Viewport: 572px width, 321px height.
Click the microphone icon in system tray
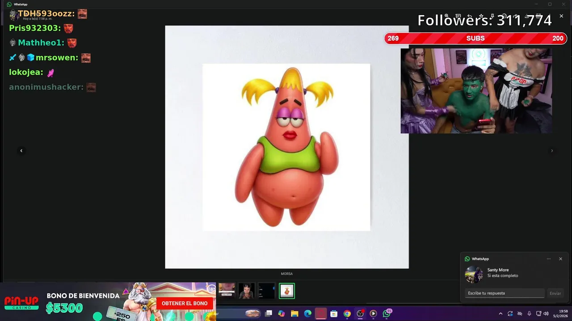point(529,314)
